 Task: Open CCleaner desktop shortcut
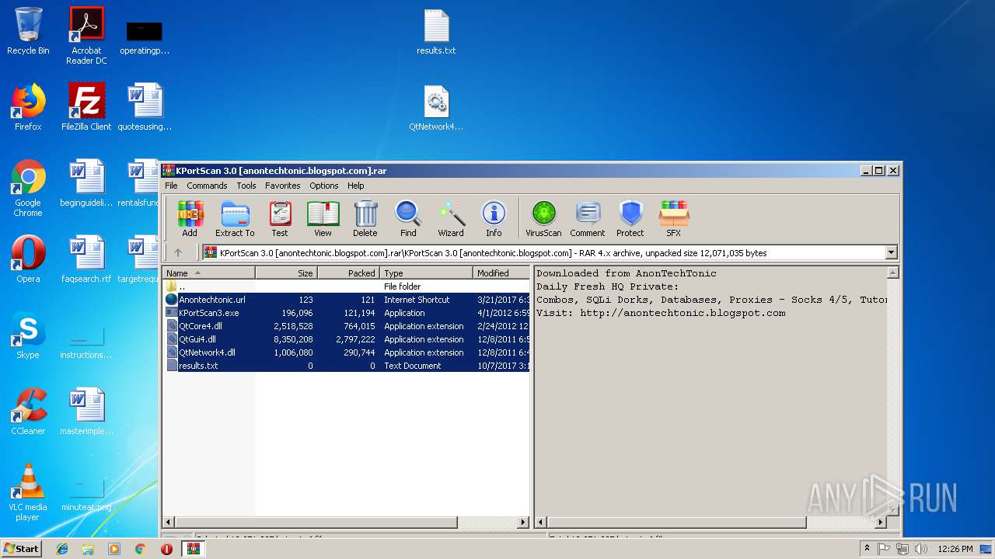coord(28,411)
